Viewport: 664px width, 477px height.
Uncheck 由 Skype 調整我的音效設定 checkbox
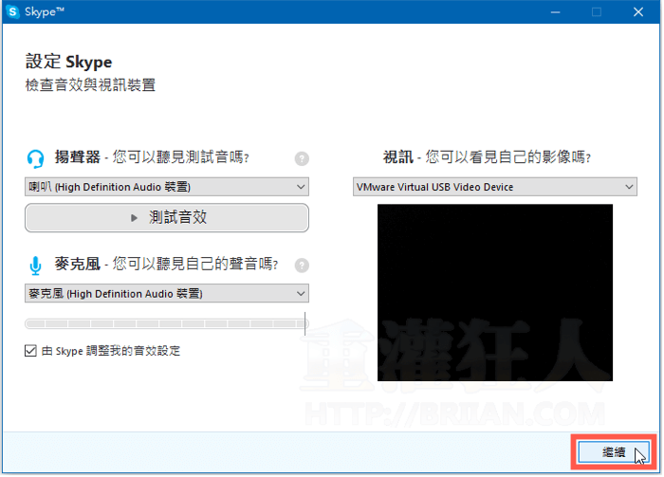pos(31,351)
